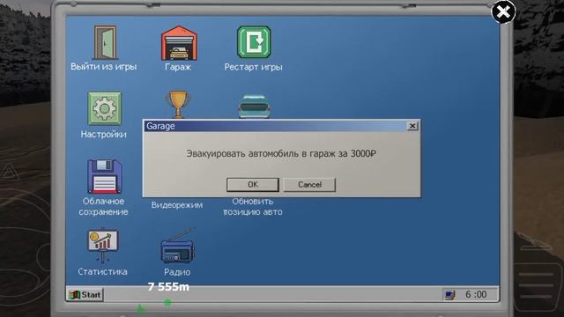Close the Garage dialog with X
This screenshot has height=317, width=564.
412,126
